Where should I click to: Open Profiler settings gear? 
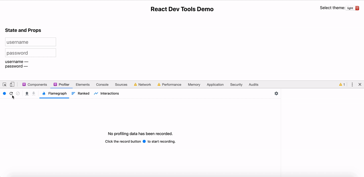coord(276,93)
